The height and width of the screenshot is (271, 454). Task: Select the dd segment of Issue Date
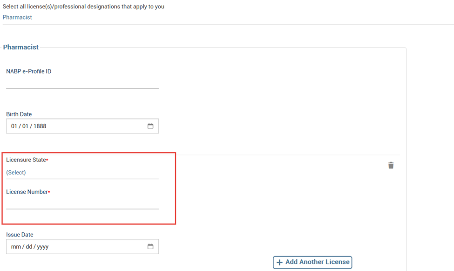pos(29,247)
